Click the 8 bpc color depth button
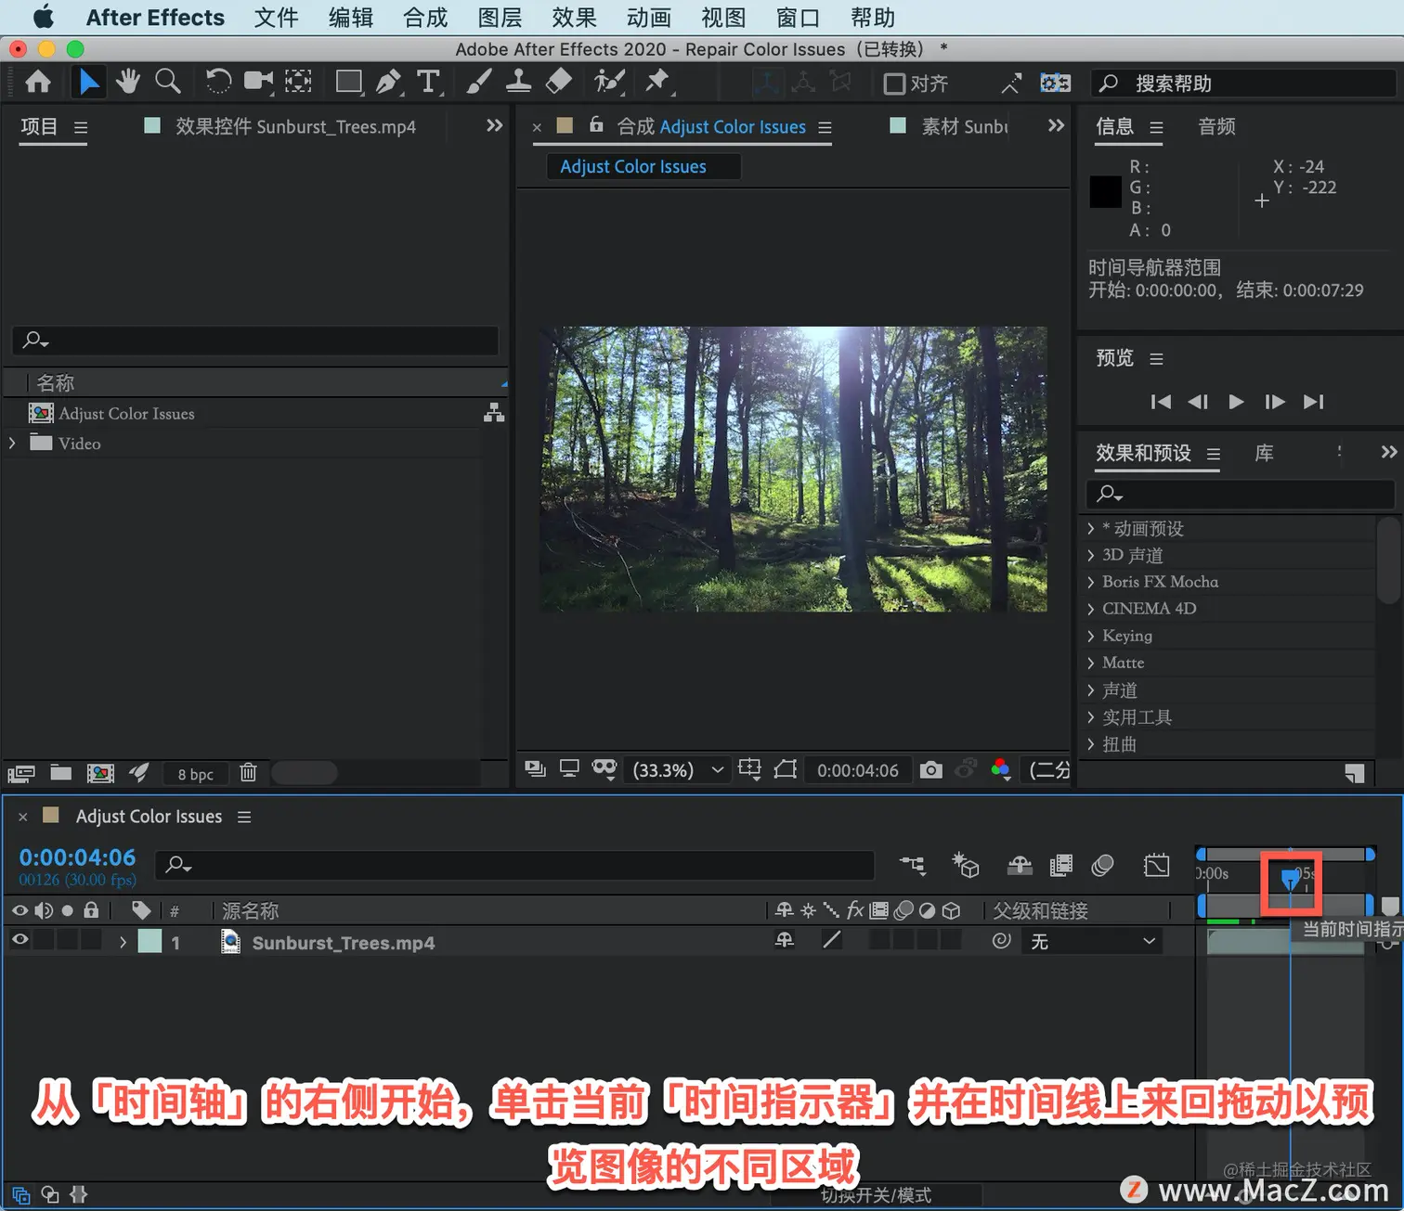Viewport: 1404px width, 1211px height. (195, 774)
